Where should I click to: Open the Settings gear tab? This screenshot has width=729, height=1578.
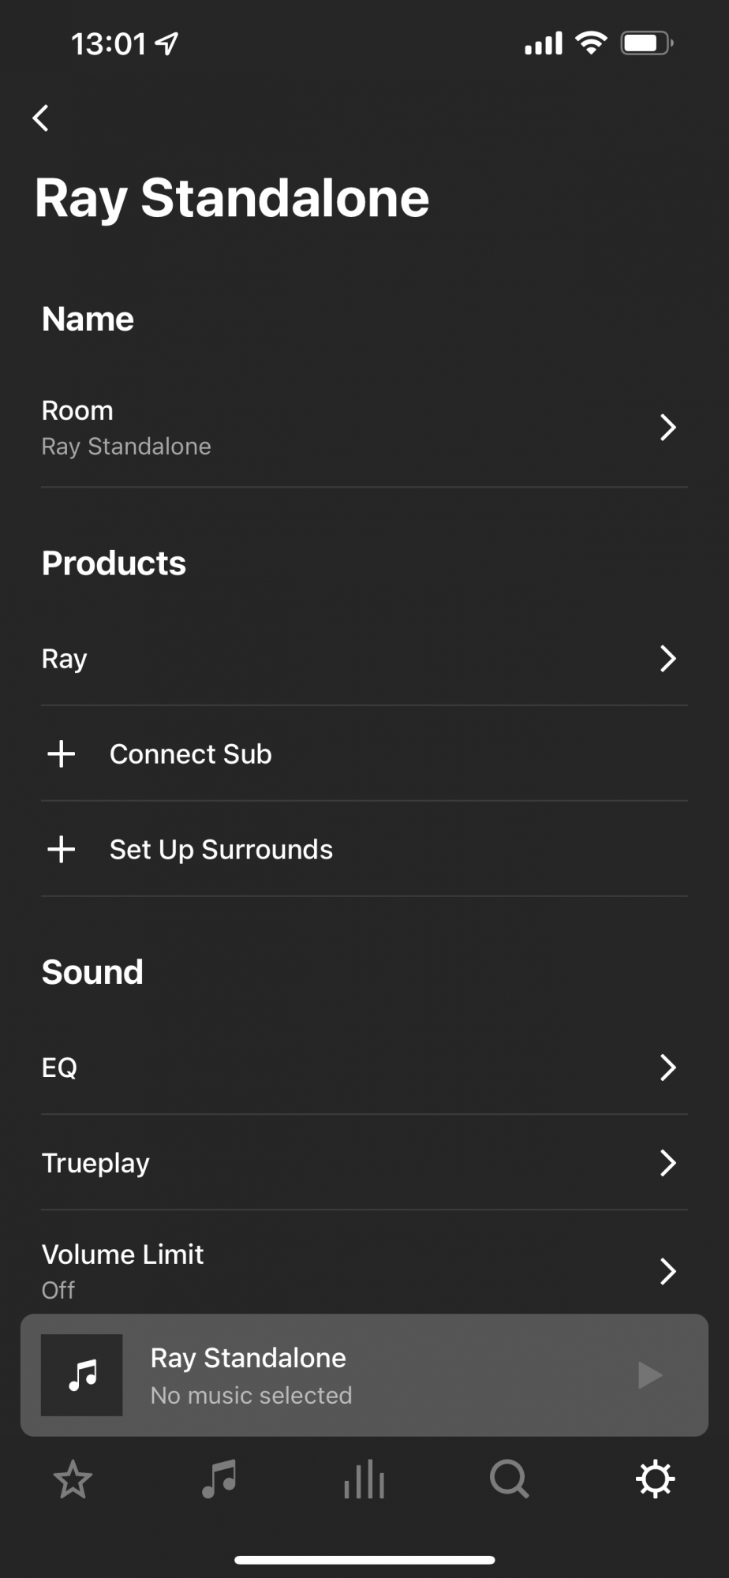[655, 1479]
